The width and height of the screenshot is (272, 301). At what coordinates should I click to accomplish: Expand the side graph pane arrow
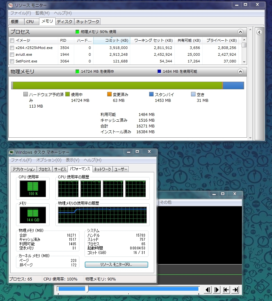259,32
